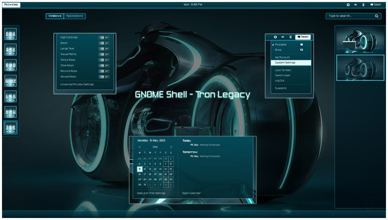Toggle the Visual Alerts switch
Viewport: 388px width, 220px height.
tap(104, 54)
